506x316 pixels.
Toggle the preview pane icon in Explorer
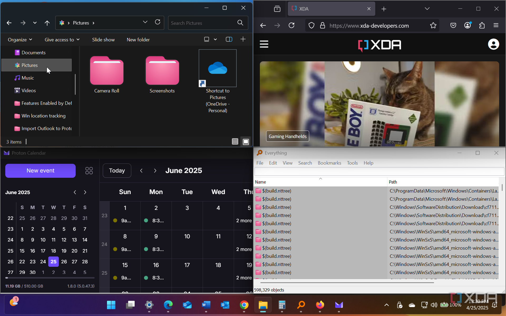(229, 39)
